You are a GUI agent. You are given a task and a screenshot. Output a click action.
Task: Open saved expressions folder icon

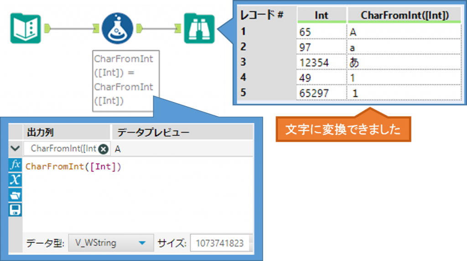tap(16, 195)
